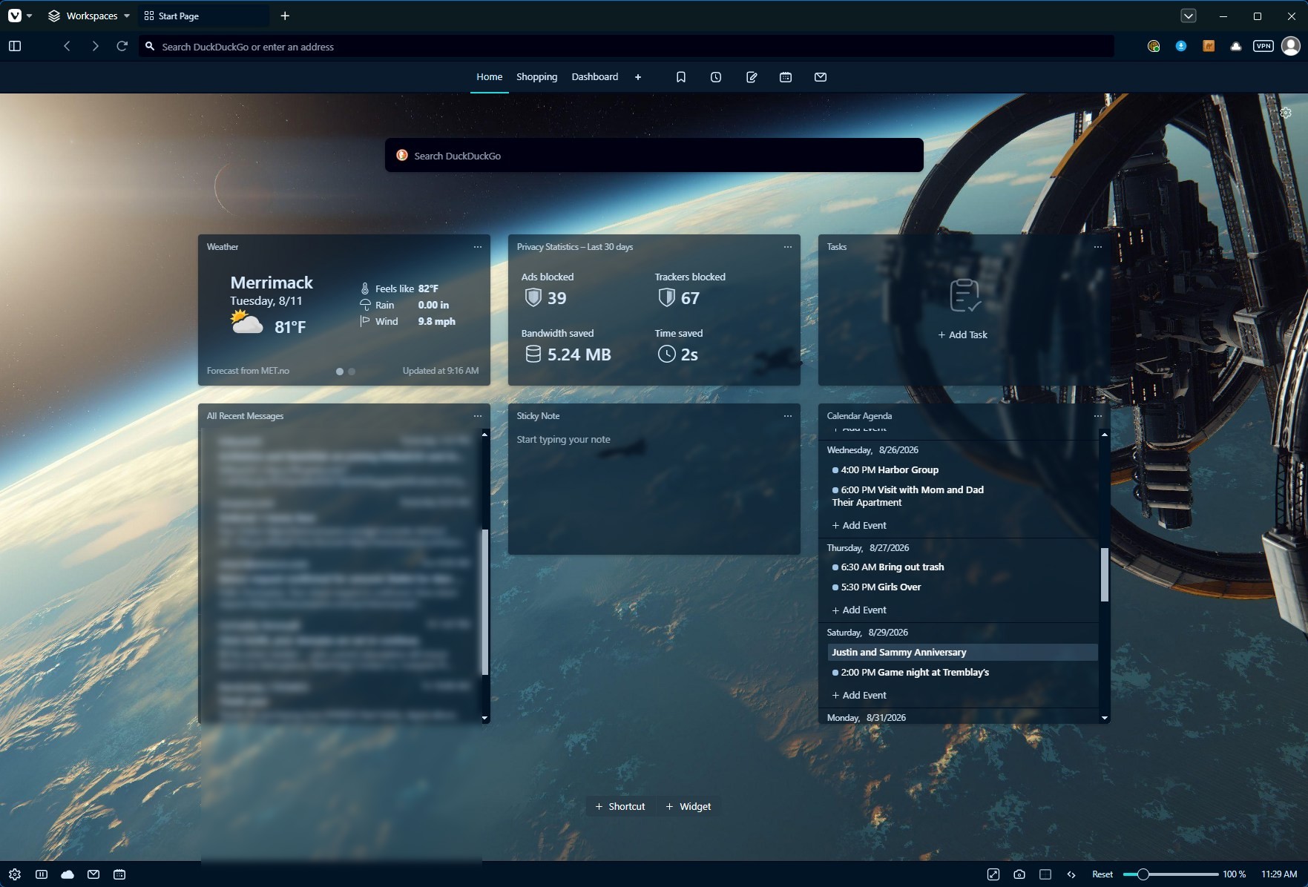This screenshot has width=1308, height=887.
Task: Click the colorful round extension icon
Action: (1154, 46)
